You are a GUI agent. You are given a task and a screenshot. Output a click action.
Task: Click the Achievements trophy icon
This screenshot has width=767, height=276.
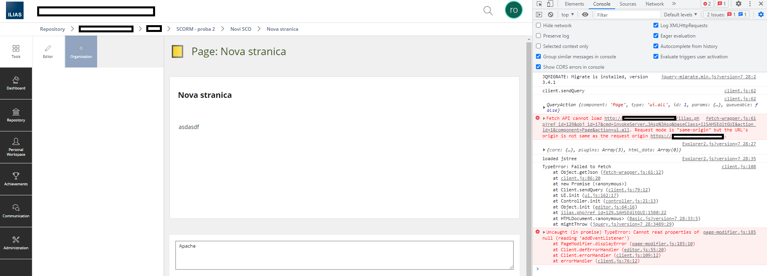pyautogui.click(x=16, y=176)
